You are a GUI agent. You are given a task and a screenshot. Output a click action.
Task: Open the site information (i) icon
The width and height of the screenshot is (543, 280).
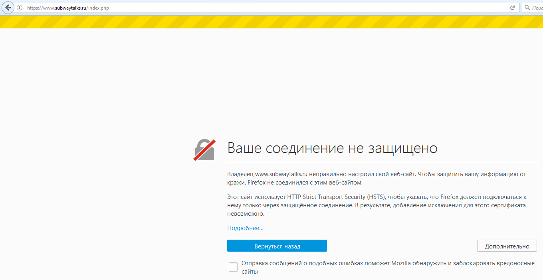20,8
